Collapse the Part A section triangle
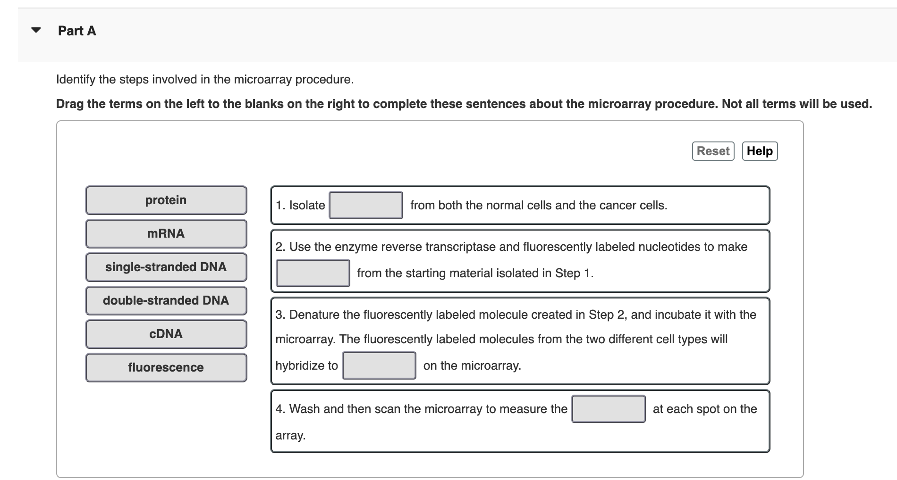The height and width of the screenshot is (480, 897). (35, 31)
